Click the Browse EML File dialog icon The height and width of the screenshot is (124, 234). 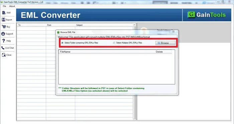tap(58, 32)
